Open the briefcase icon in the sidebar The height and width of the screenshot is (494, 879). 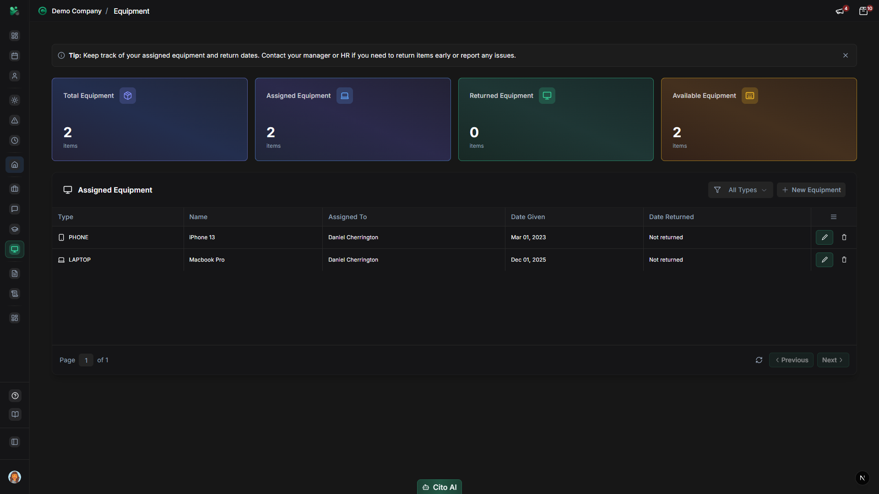click(x=15, y=189)
